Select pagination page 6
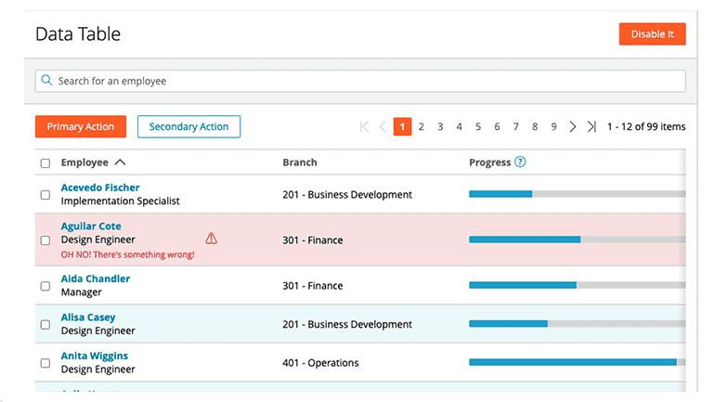This screenshot has height=402, width=715. tap(497, 126)
